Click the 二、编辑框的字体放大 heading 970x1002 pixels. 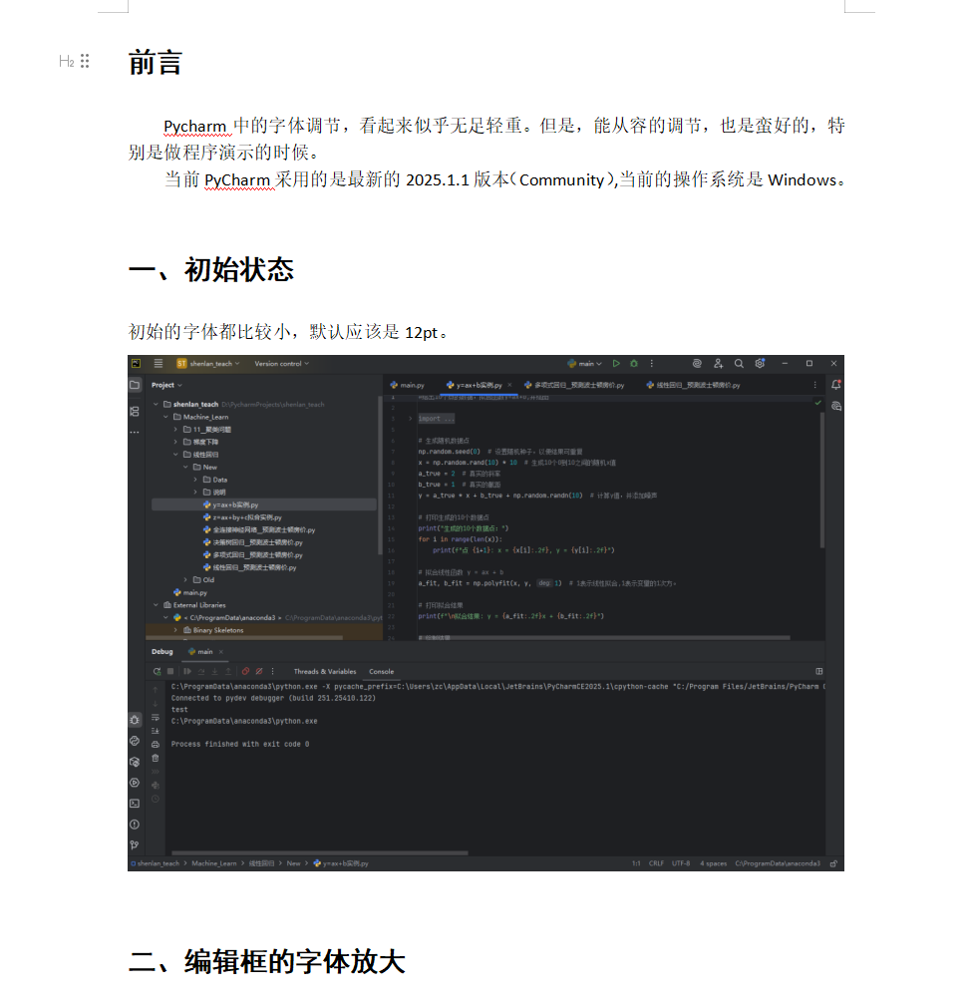point(266,962)
